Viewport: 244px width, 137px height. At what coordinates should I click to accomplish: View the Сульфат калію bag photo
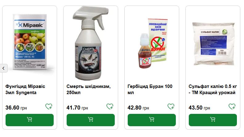point(213,44)
